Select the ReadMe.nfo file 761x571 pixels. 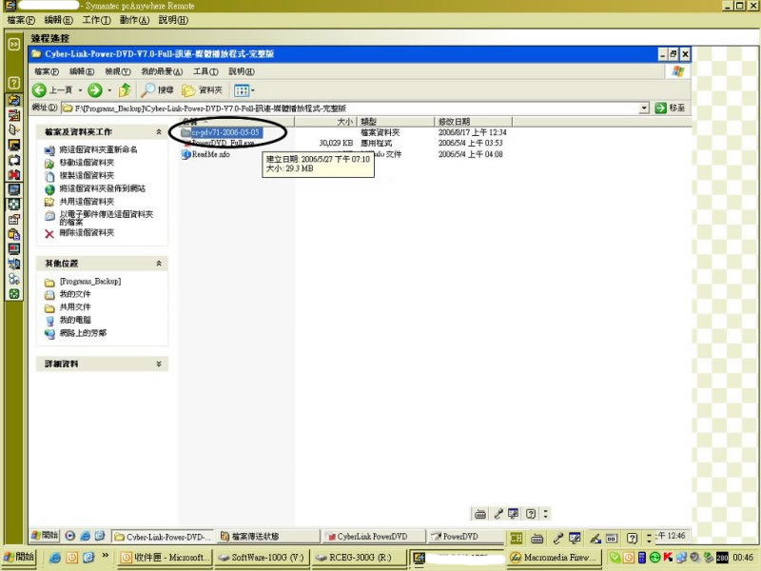point(210,154)
